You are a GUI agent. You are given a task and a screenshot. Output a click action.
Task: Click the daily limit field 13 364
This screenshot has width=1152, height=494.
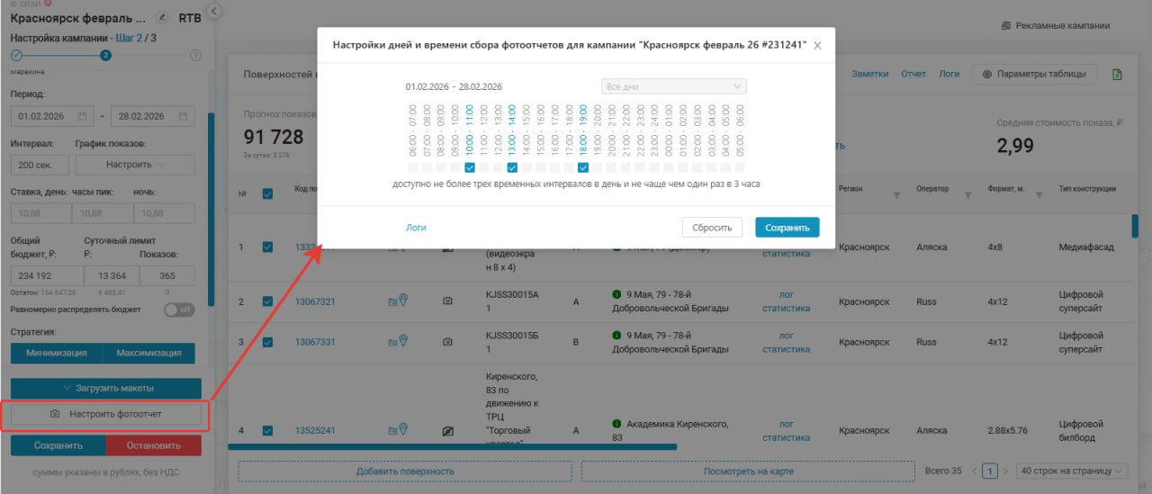(111, 276)
